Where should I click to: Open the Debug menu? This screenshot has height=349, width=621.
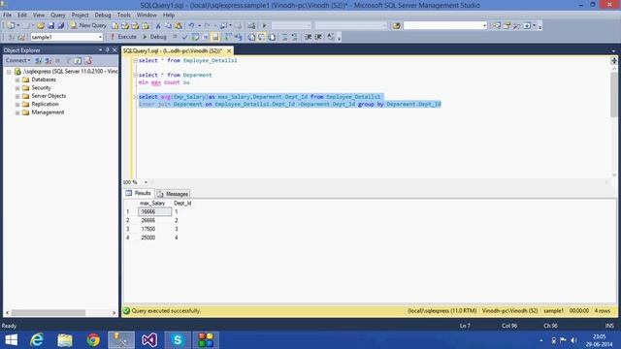(x=103, y=16)
